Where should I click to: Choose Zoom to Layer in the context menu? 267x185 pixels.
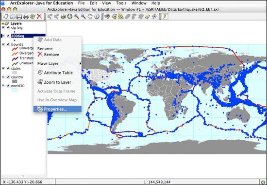tap(58, 82)
